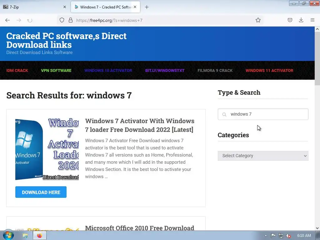Viewport: 320px width, 240px height.
Task: Open the Windows Start orb
Action: point(8,235)
